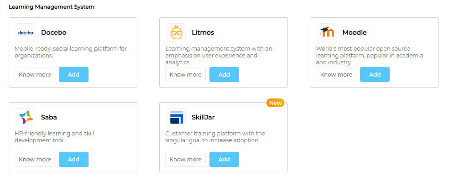Viewport: 449px width, 181px height.
Task: Click the Litmos face logo icon
Action: (x=177, y=32)
